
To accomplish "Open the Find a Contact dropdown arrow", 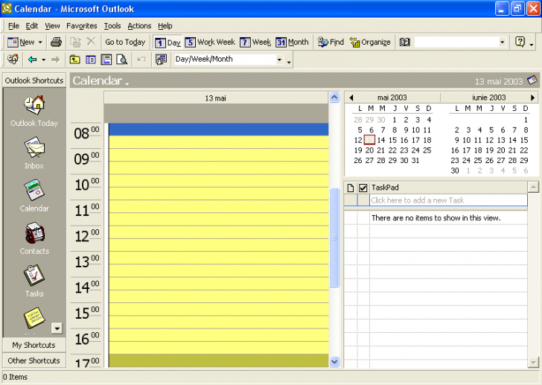I will click(502, 42).
